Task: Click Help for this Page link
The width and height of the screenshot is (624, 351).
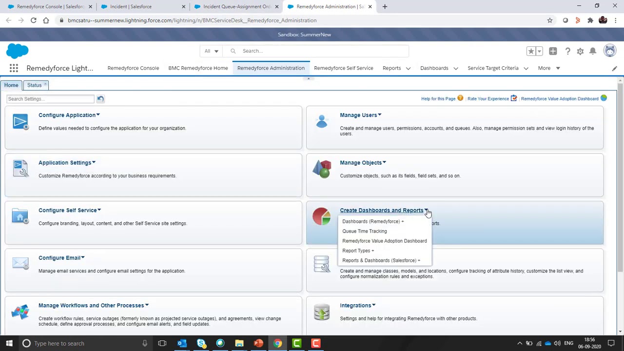Action: pos(438,99)
